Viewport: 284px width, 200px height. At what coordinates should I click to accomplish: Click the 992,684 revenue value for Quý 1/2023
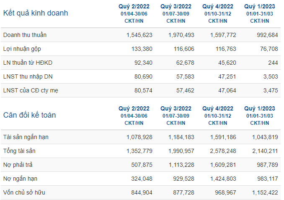(267, 35)
